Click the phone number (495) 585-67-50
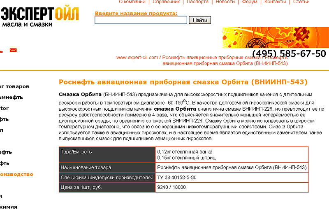329x209 pixels. coord(289,53)
